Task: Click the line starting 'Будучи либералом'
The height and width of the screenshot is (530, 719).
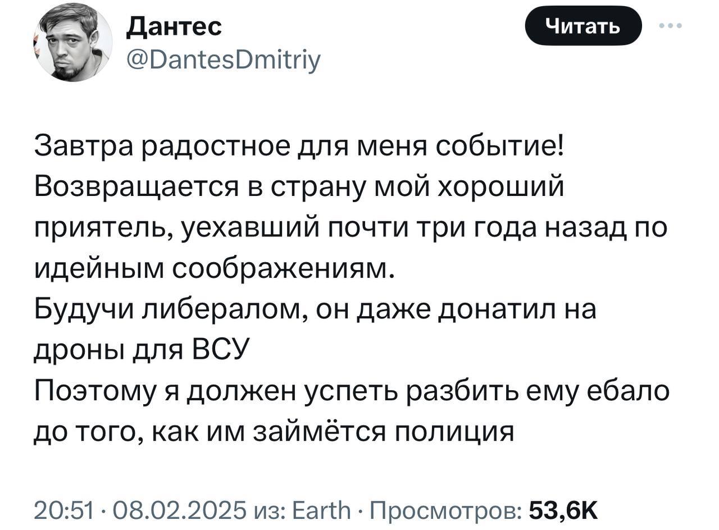Action: [315, 309]
